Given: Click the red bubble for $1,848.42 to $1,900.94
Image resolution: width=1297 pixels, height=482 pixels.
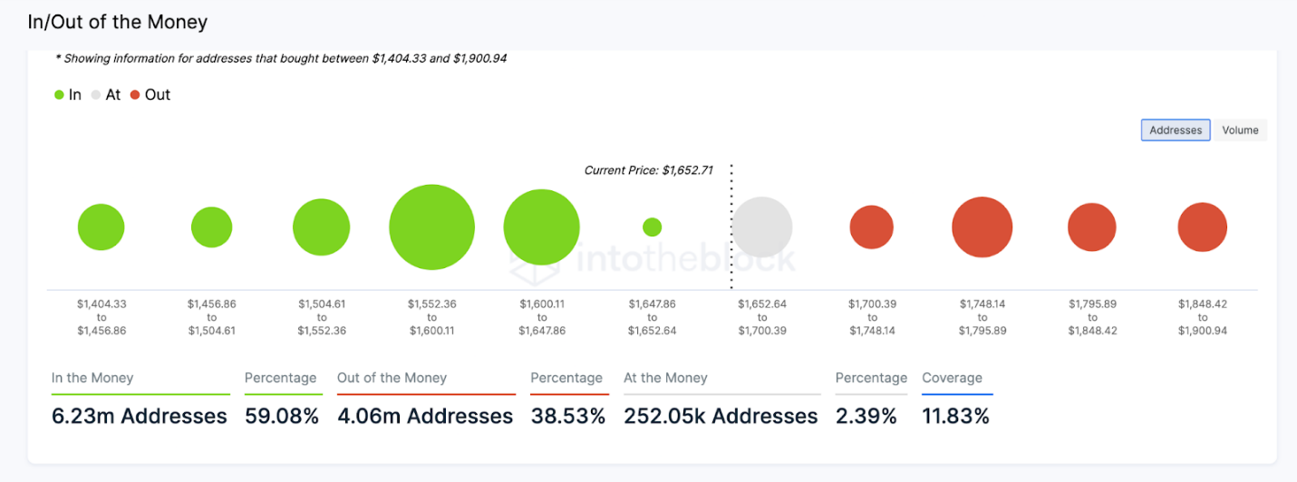Looking at the screenshot, I should pyautogui.click(x=1202, y=227).
